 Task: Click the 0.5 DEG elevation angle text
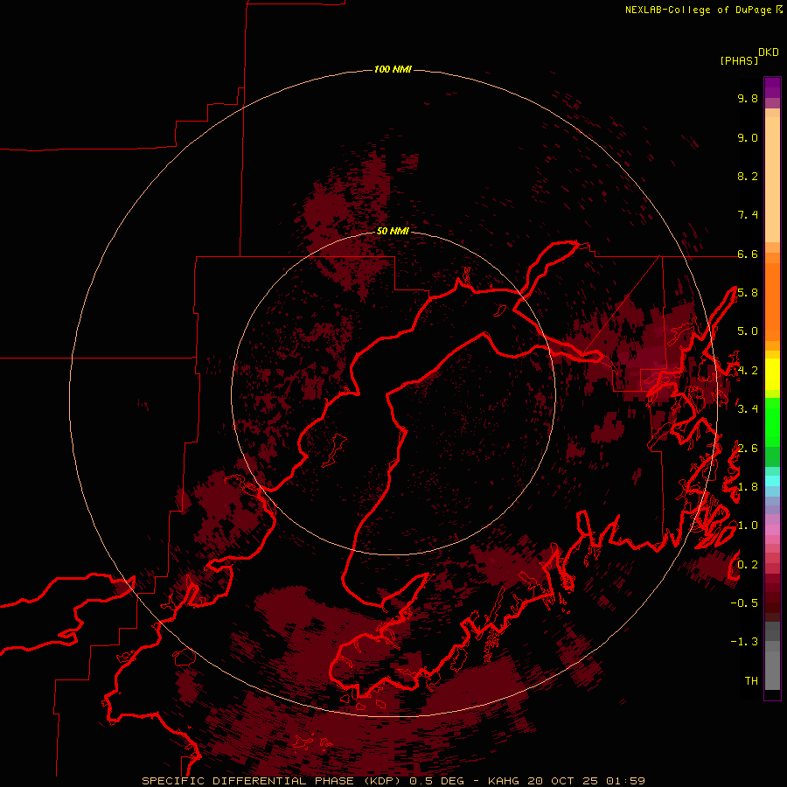438,781
